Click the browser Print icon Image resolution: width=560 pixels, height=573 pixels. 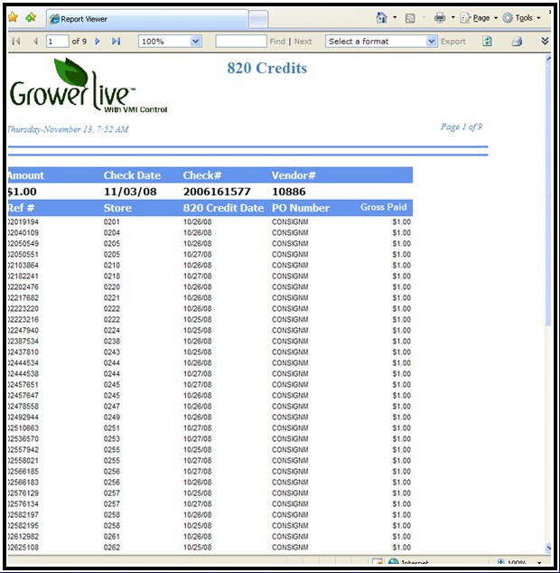pyautogui.click(x=439, y=17)
